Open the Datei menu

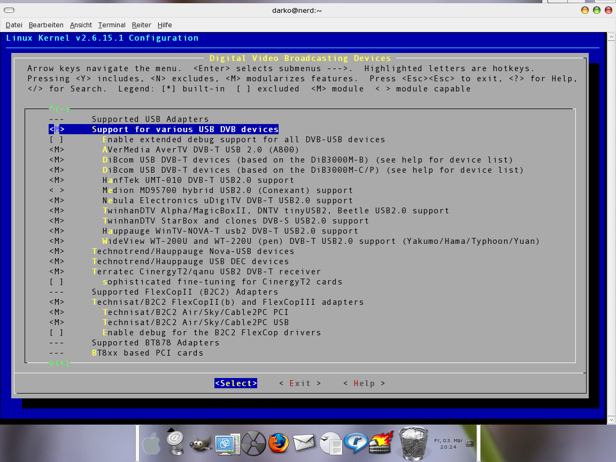tap(14, 25)
